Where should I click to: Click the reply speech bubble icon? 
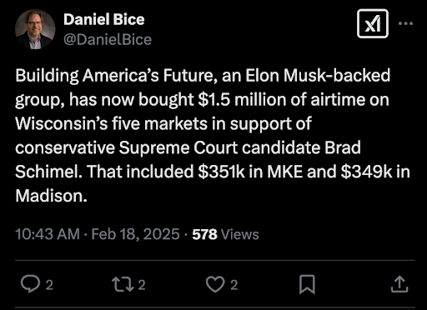point(30,284)
